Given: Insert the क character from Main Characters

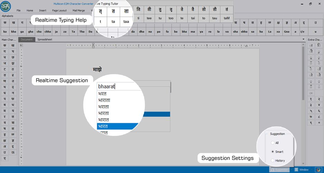Looking at the screenshot, I should pos(5,46).
